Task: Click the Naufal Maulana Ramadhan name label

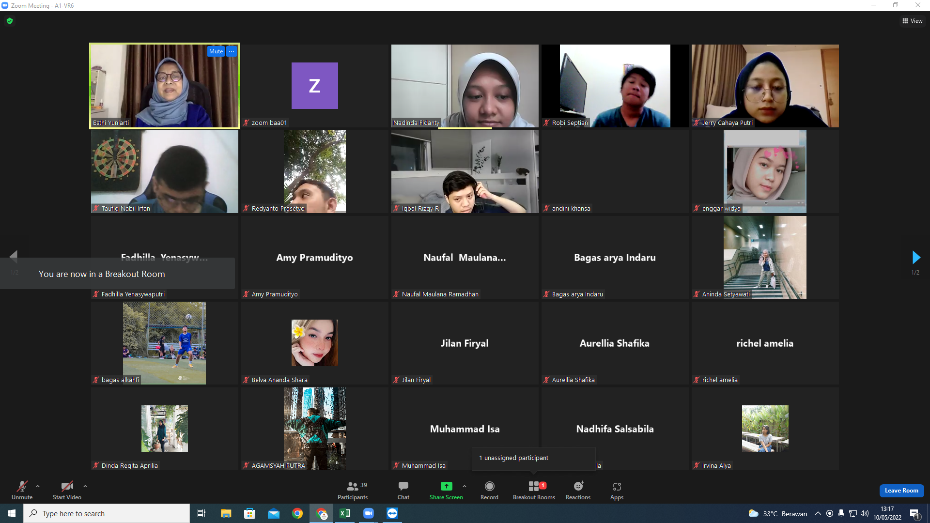Action: pyautogui.click(x=440, y=294)
